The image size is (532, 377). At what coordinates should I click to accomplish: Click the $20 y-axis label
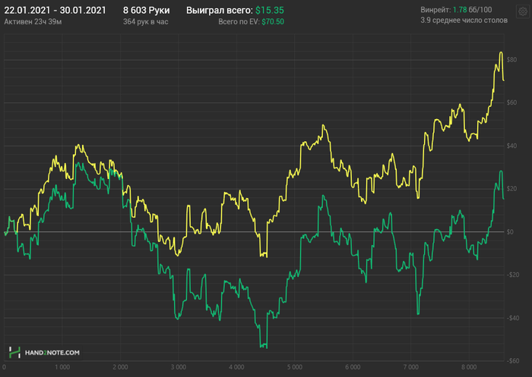click(x=511, y=189)
